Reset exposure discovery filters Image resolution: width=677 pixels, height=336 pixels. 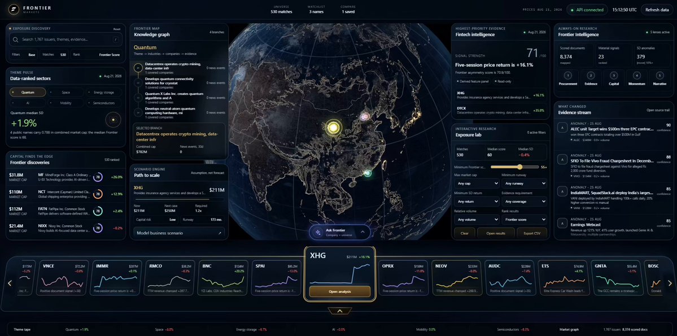pos(116,29)
